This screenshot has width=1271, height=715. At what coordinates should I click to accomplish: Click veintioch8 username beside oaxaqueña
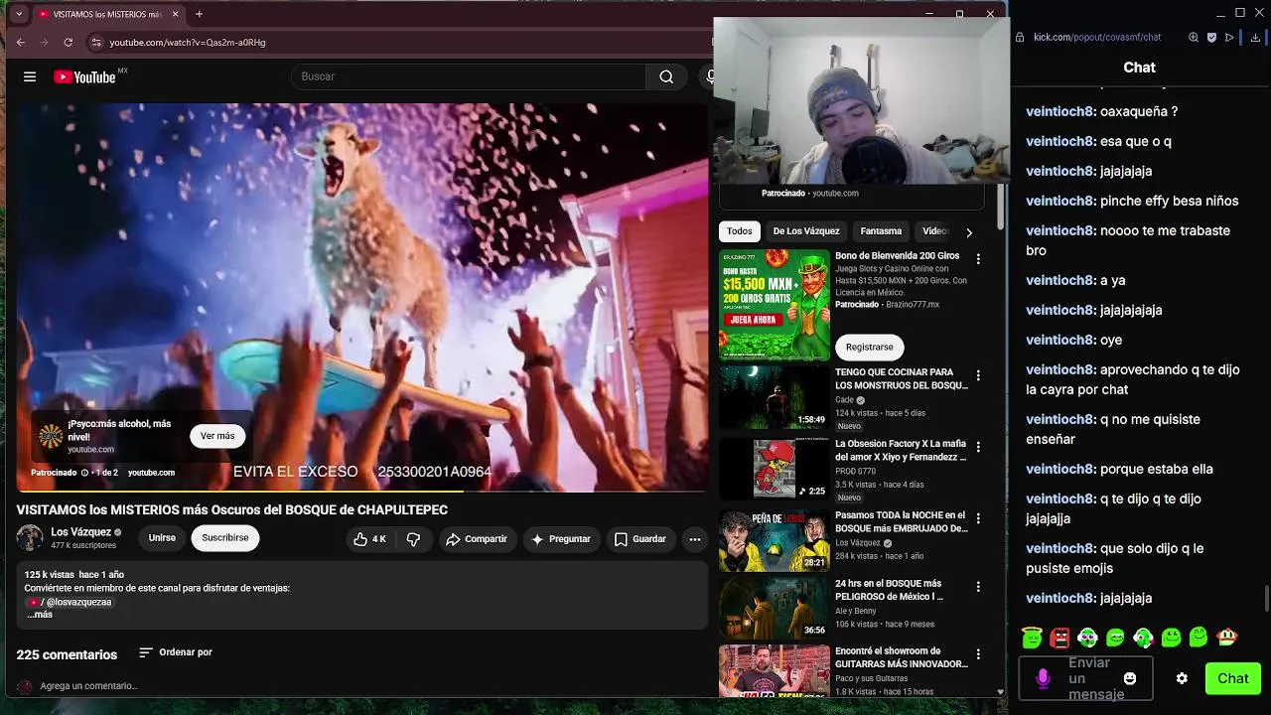pyautogui.click(x=1060, y=111)
